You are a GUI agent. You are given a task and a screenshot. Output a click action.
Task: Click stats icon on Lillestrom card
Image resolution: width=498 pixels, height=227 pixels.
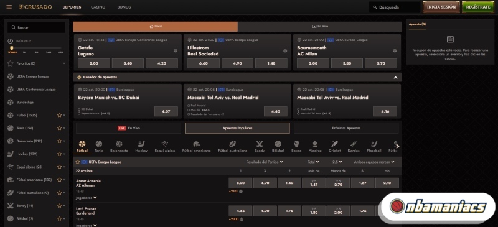pyautogui.click(x=285, y=51)
